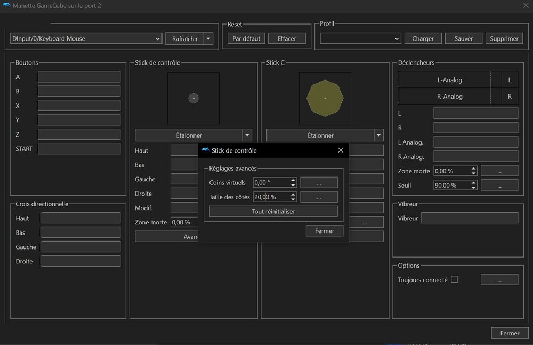
Task: Click the Zone morte field under Déclencheurs
Action: click(451, 171)
